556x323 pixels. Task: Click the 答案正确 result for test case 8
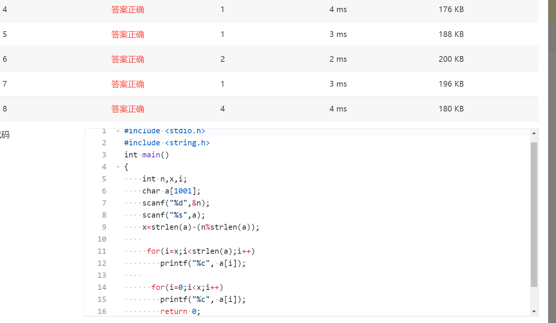click(x=128, y=109)
